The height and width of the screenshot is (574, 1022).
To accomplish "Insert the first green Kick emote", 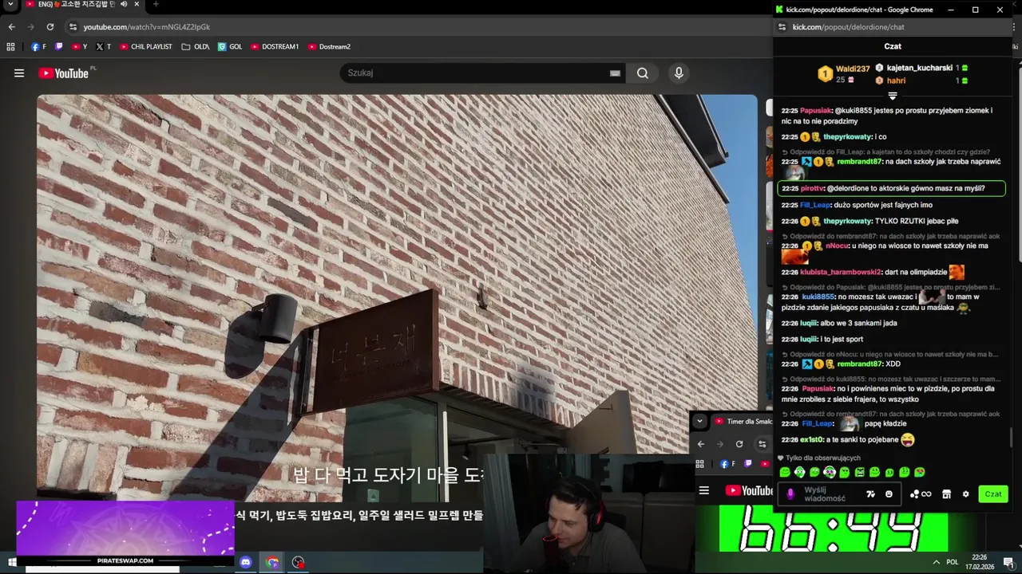I will (785, 473).
